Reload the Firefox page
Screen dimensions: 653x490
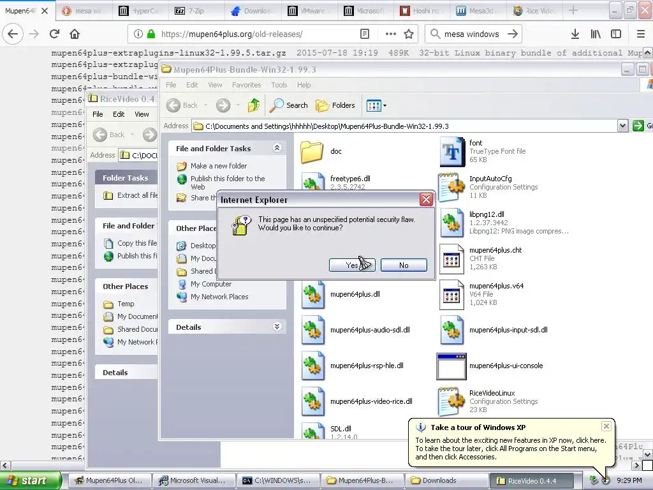coord(55,34)
